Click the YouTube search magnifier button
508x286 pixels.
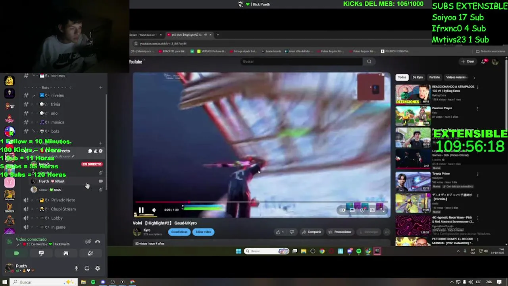(x=369, y=62)
